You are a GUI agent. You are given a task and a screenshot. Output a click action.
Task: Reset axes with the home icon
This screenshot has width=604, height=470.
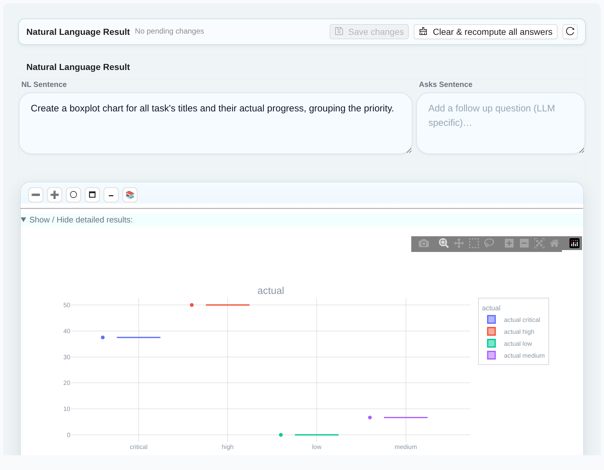pyautogui.click(x=554, y=243)
